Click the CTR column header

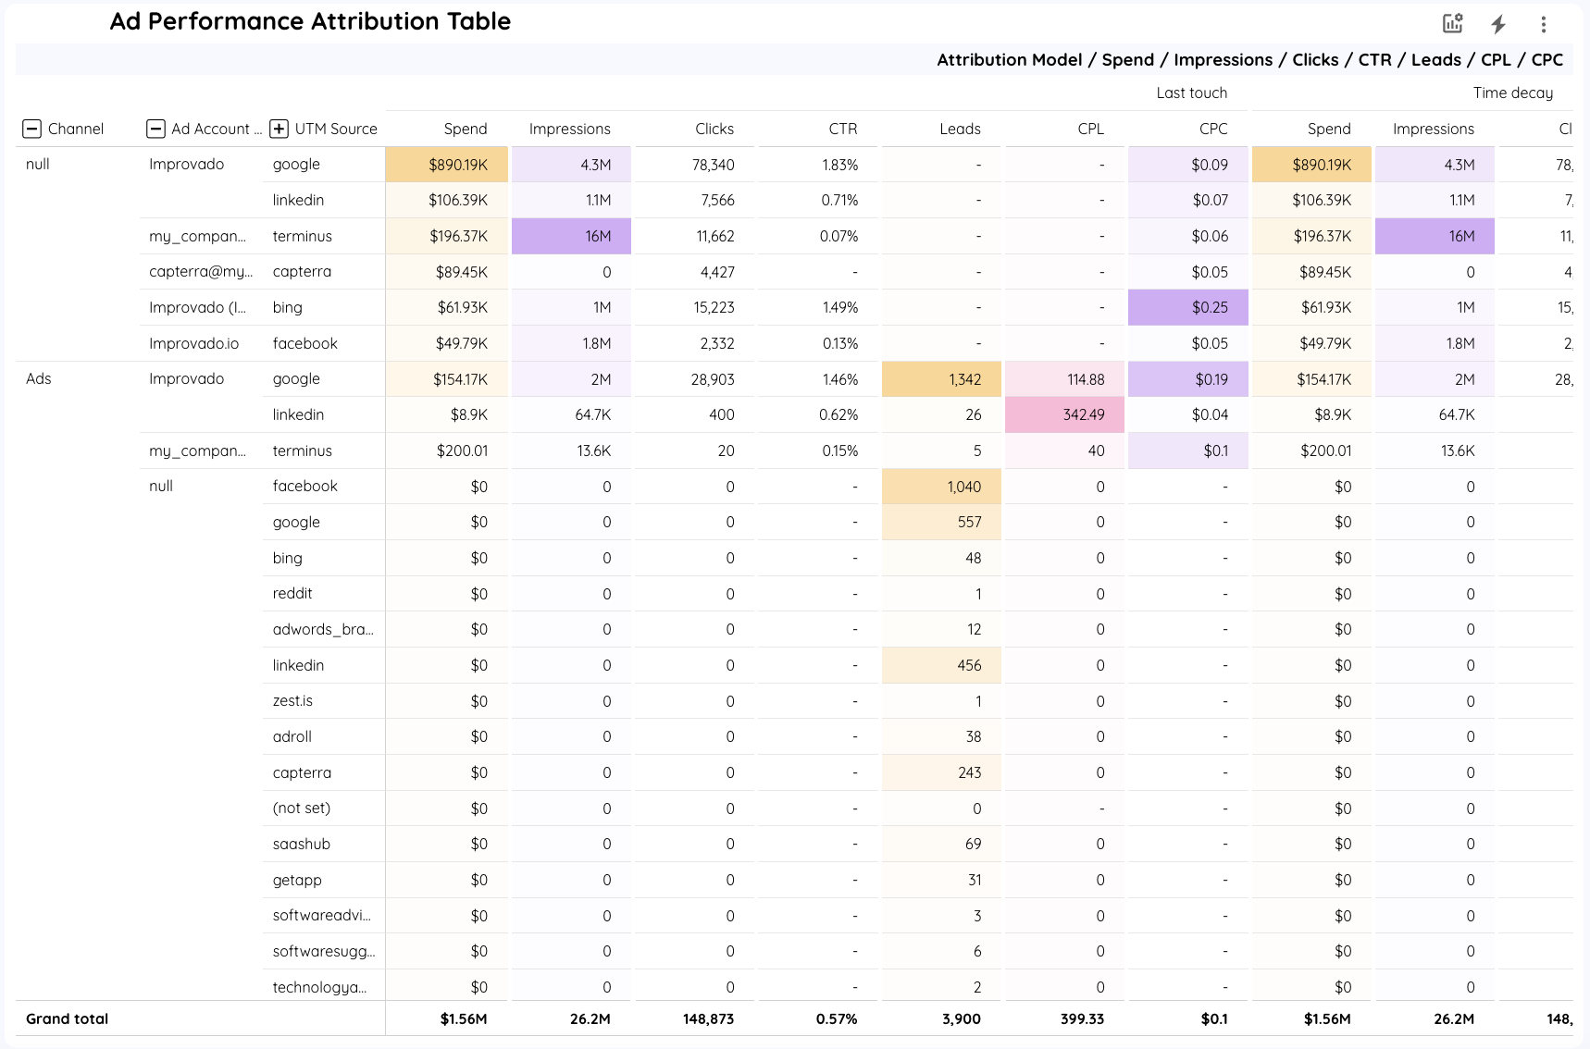[843, 129]
